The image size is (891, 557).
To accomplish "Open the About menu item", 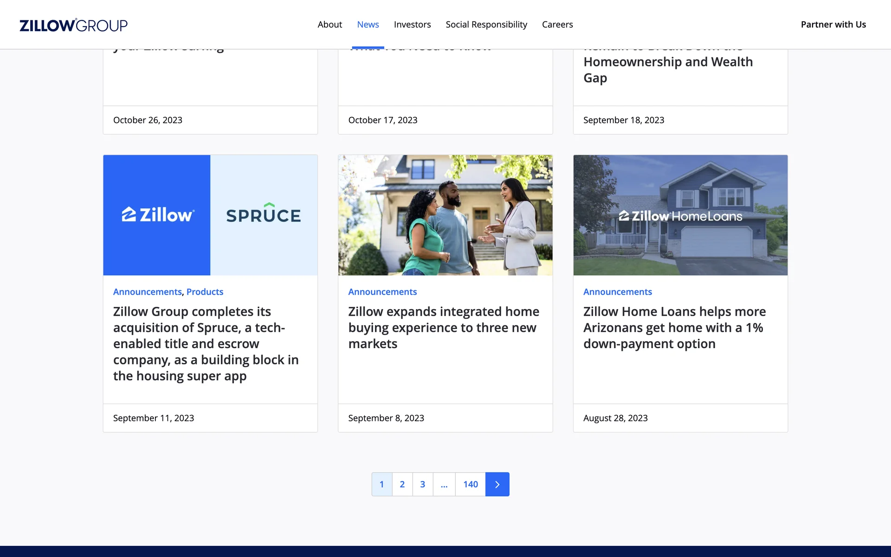I will click(329, 25).
